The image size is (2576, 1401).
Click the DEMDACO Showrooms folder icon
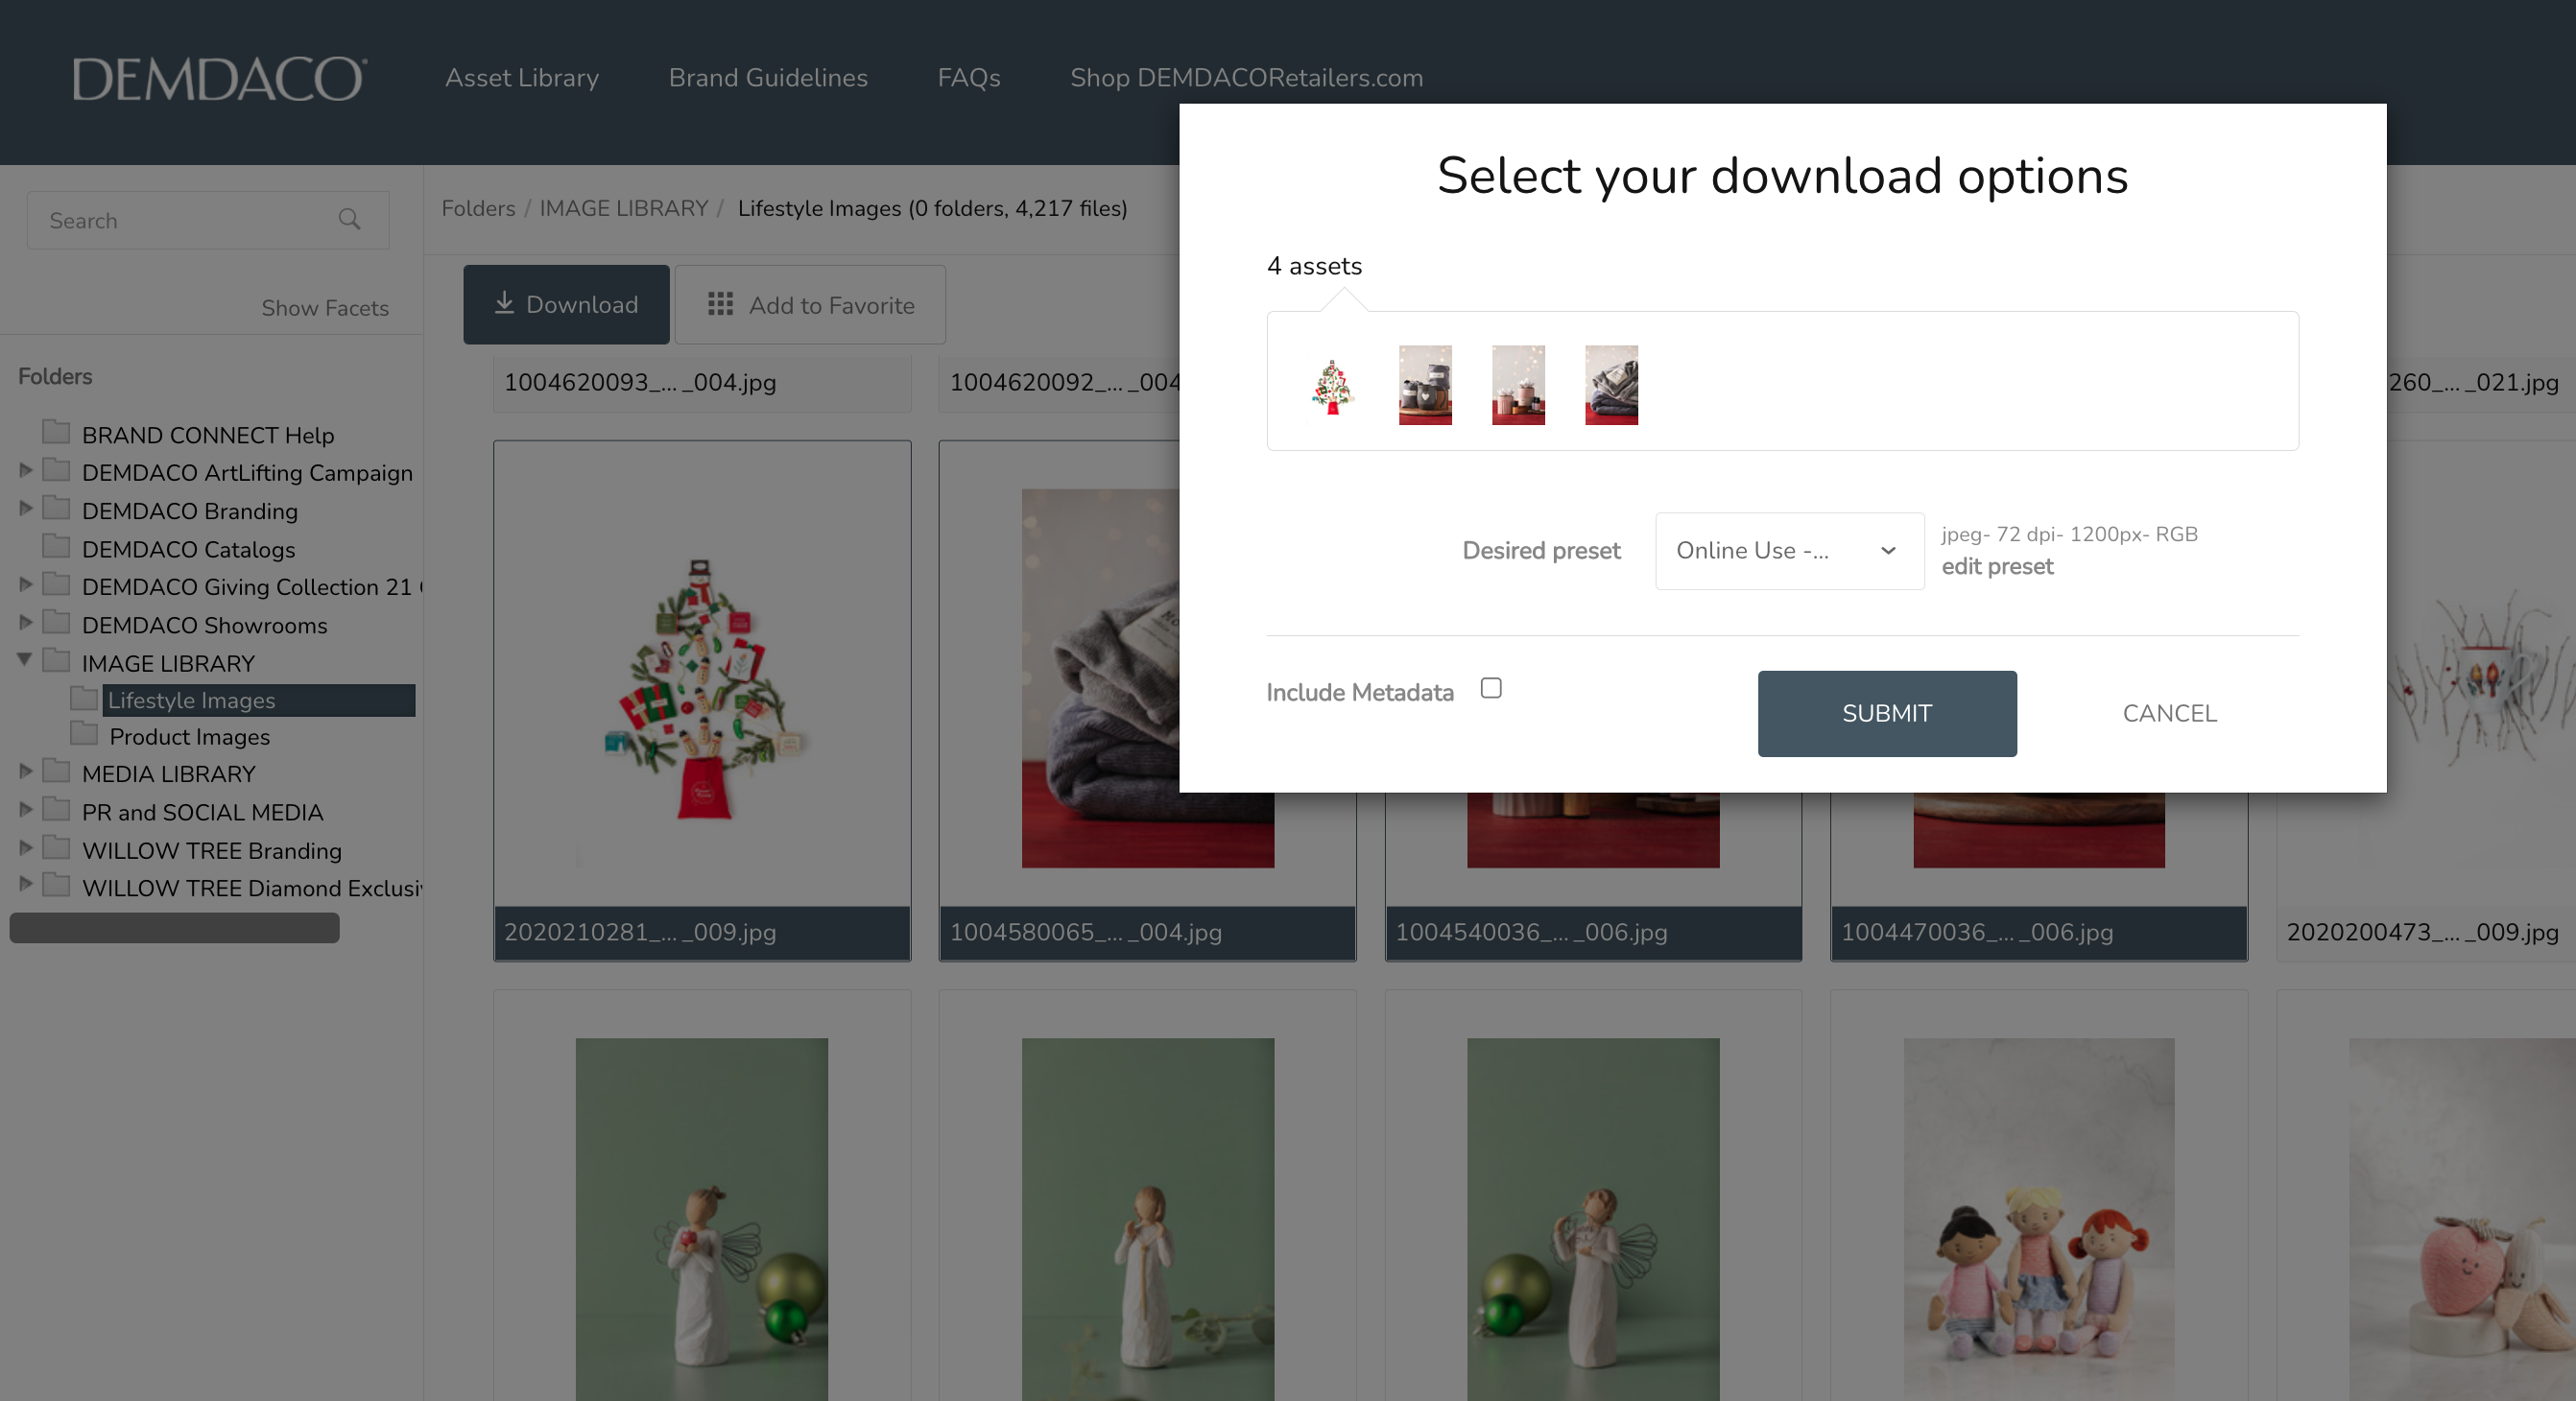point(56,623)
